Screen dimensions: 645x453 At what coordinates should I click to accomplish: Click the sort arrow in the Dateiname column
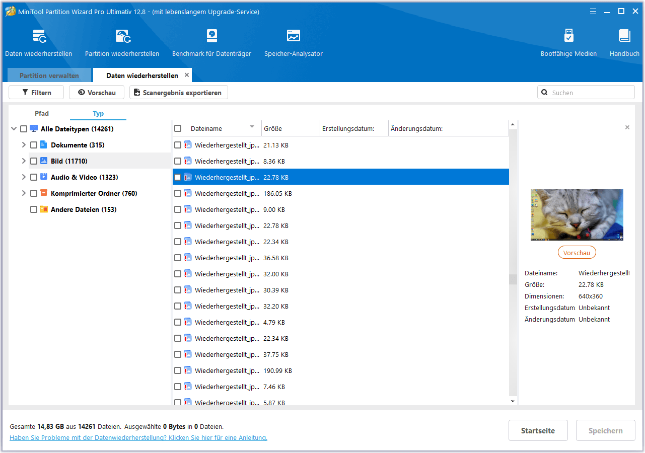click(x=252, y=127)
